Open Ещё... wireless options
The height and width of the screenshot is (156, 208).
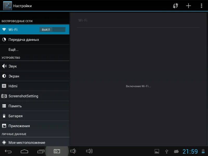point(35,49)
